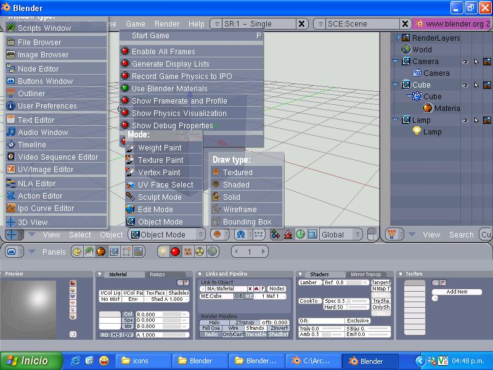Open the 3D view Select menu

[80, 235]
